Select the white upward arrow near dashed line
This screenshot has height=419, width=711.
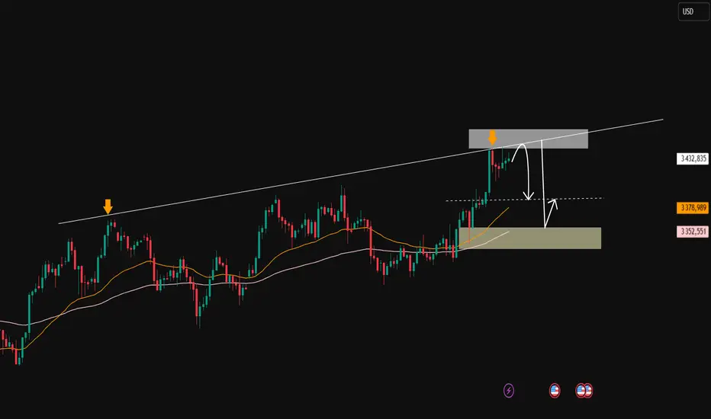coord(551,213)
